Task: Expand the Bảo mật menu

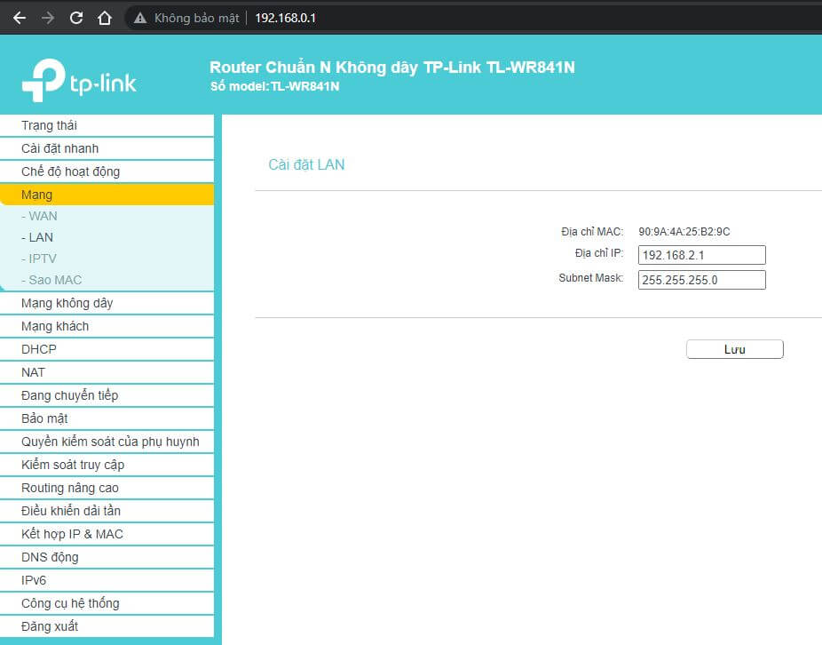Action: (x=107, y=418)
